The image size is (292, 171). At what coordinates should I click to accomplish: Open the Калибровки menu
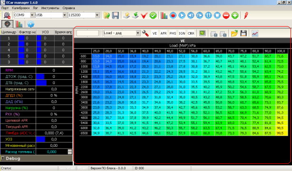click(20, 8)
